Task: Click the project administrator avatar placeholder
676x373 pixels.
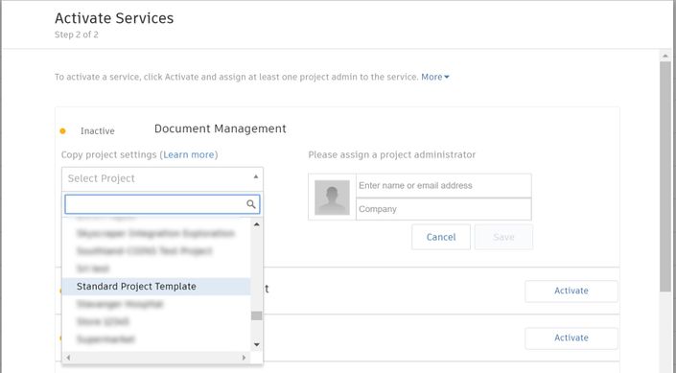Action: 332,198
